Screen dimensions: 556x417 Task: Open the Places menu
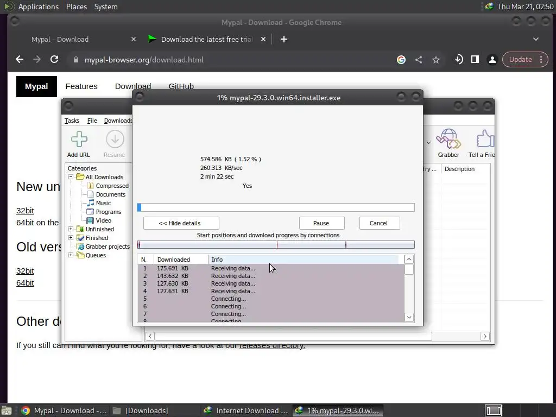pyautogui.click(x=76, y=7)
